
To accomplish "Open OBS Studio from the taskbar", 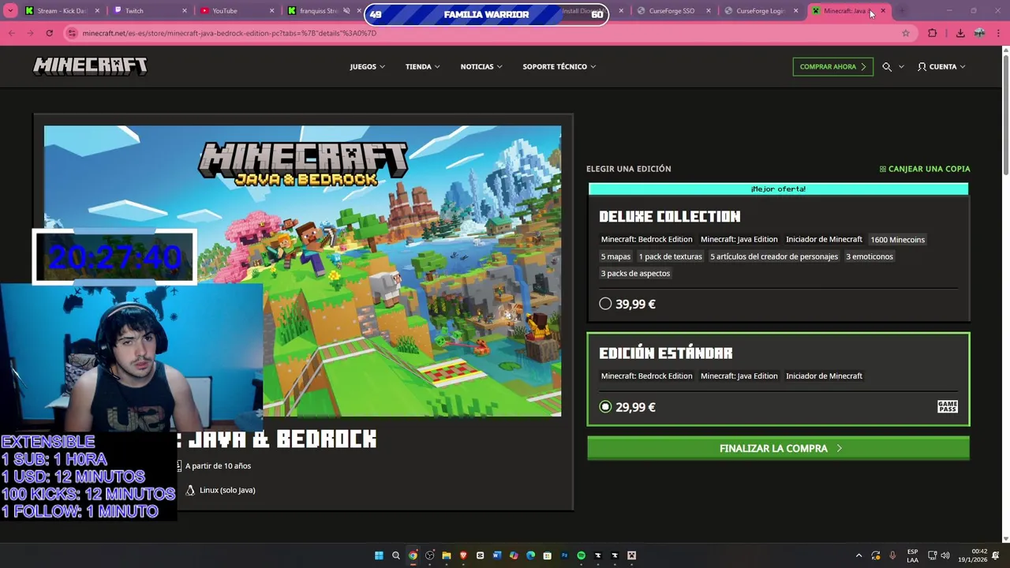I will (x=429, y=555).
